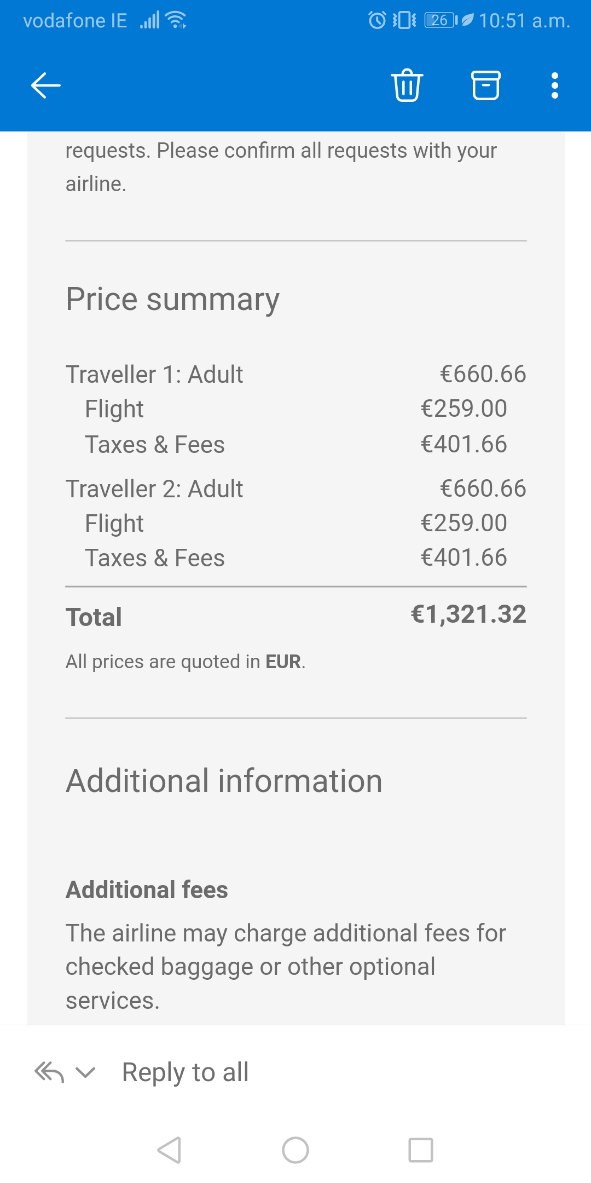This screenshot has width=591, height=1183.
Task: Open recent apps with the square button
Action: tap(421, 1150)
